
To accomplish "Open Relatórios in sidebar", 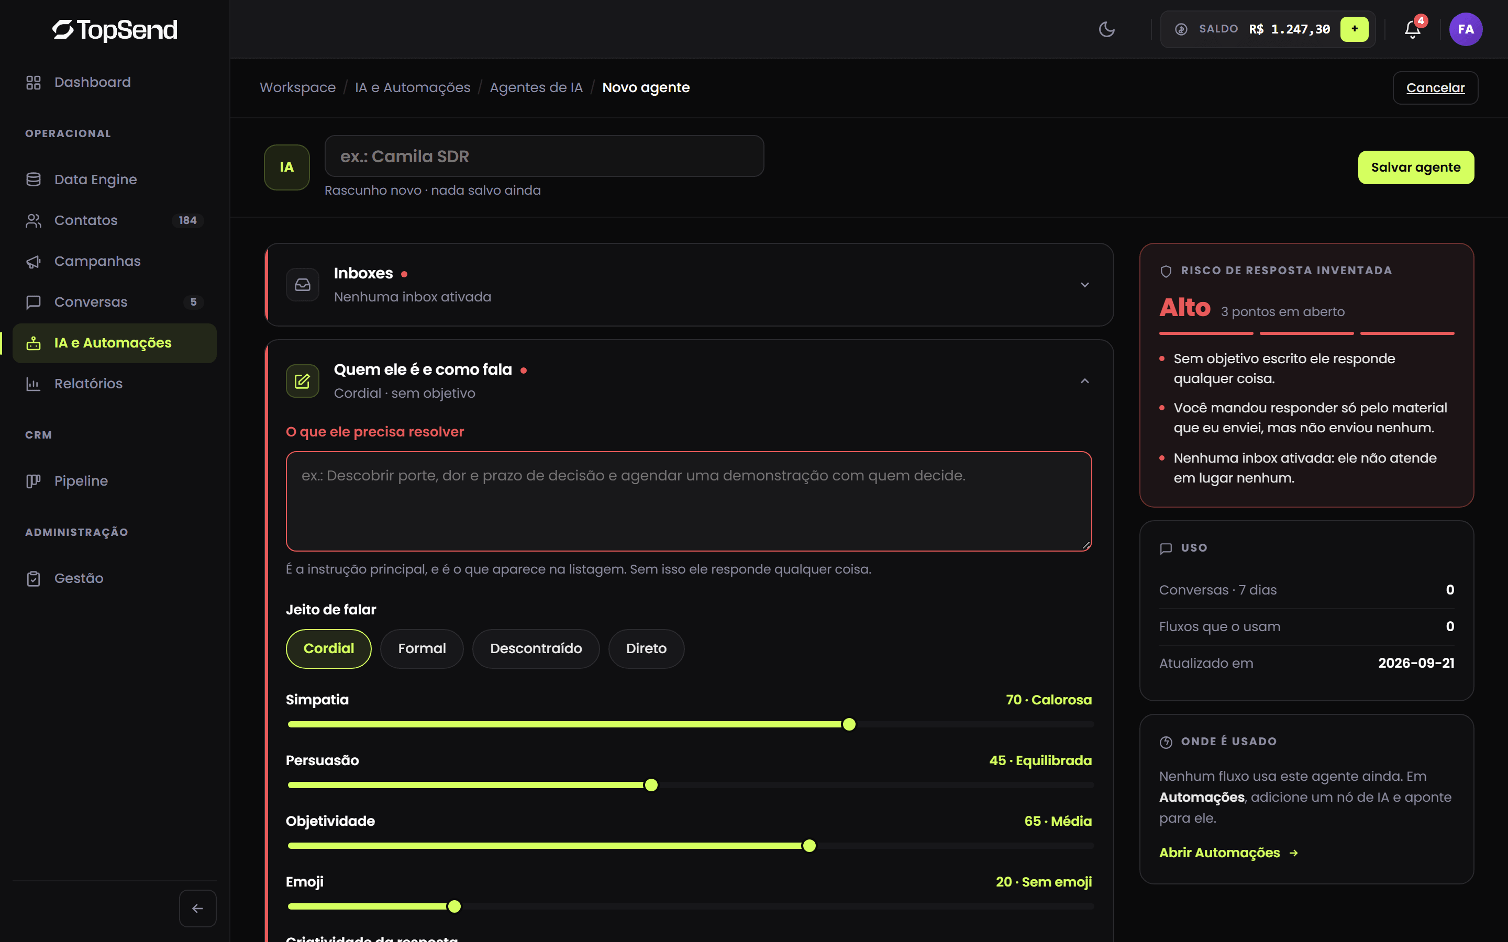I will (115, 383).
